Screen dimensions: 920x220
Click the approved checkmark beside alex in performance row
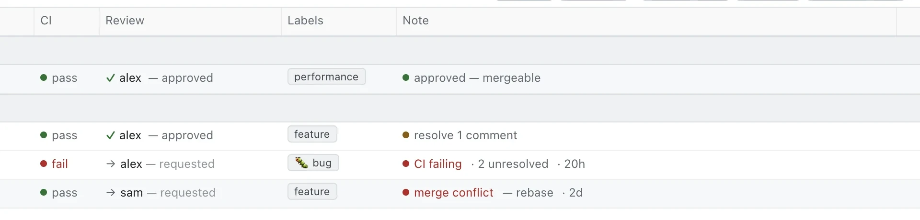coord(111,78)
